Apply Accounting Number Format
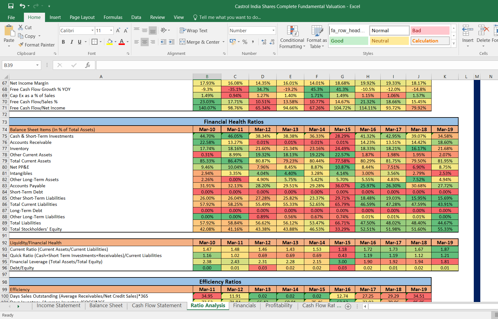498x319 pixels. tap(233, 42)
